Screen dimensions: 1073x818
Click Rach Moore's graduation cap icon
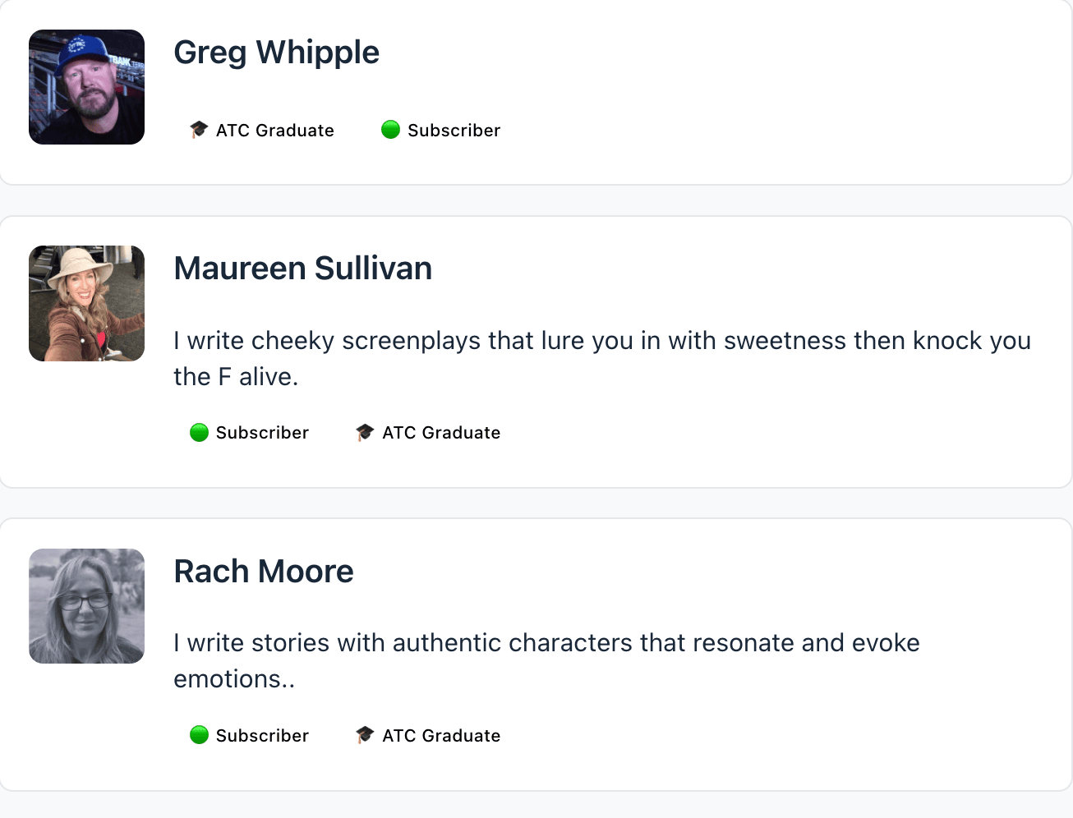(x=365, y=735)
